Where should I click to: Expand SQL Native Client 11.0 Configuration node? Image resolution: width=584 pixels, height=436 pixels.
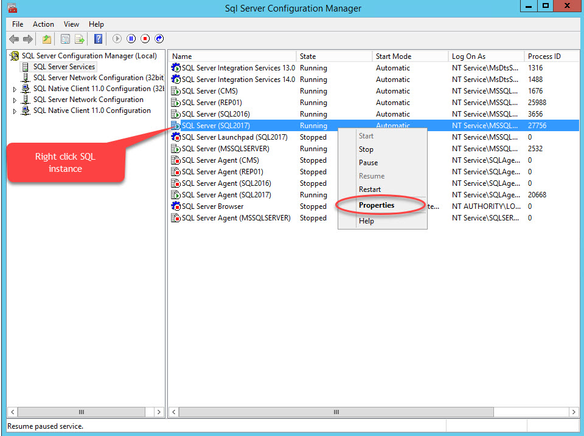click(x=13, y=111)
